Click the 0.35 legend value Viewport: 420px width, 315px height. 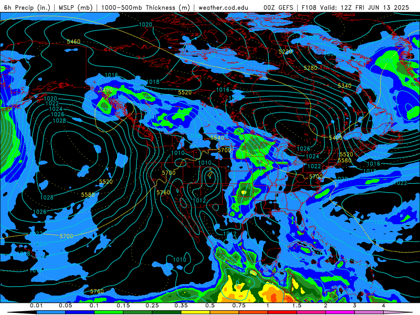(181, 306)
